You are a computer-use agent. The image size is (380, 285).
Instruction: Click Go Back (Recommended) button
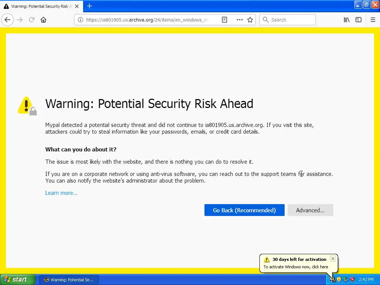tap(244, 210)
